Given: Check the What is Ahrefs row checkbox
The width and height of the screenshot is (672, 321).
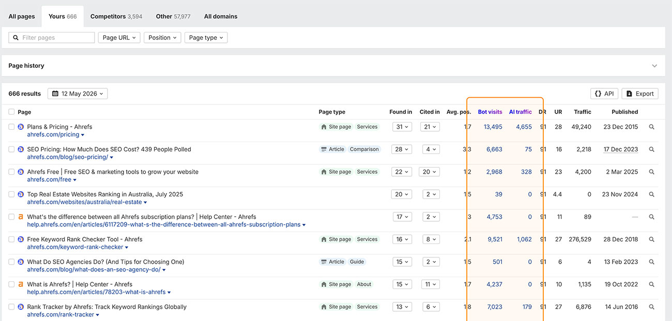Looking at the screenshot, I should click(11, 284).
